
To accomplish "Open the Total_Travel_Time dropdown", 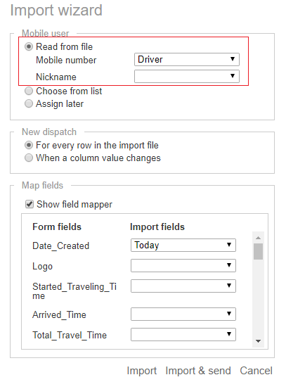I will click(x=183, y=334).
